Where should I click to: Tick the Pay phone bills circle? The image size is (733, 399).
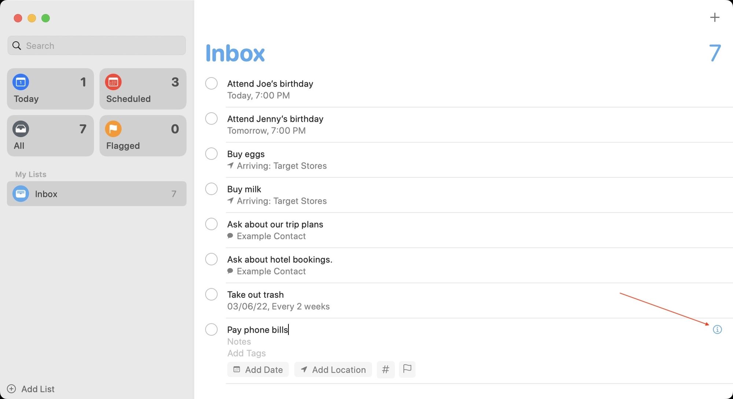coord(211,330)
